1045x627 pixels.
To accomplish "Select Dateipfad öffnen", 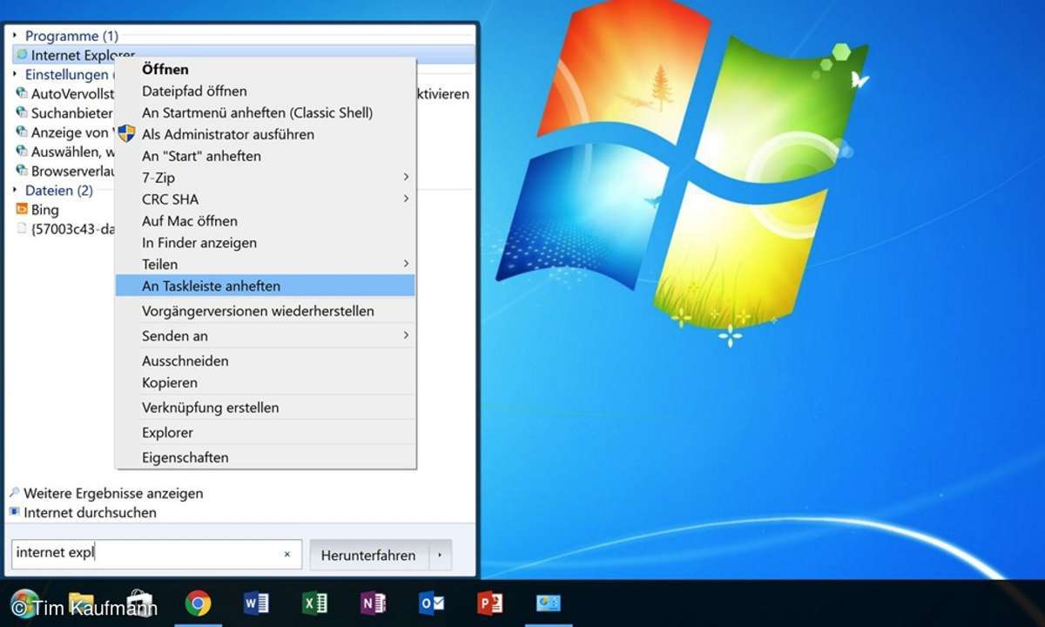I will pos(266,91).
